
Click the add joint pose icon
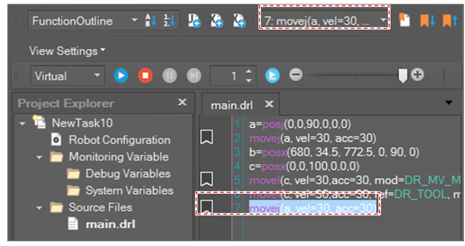pyautogui.click(x=194, y=21)
